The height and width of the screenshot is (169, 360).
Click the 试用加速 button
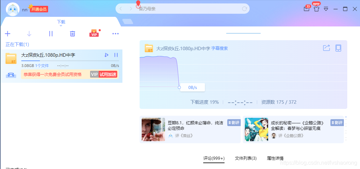point(108,74)
